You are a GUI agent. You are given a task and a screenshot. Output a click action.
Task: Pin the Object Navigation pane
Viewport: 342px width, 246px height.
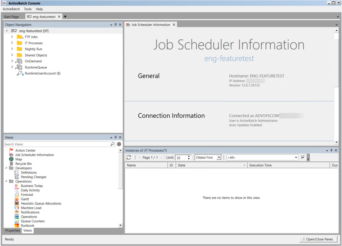(x=116, y=25)
